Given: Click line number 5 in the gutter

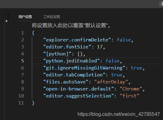Looking at the screenshot, I should coord(22,61).
